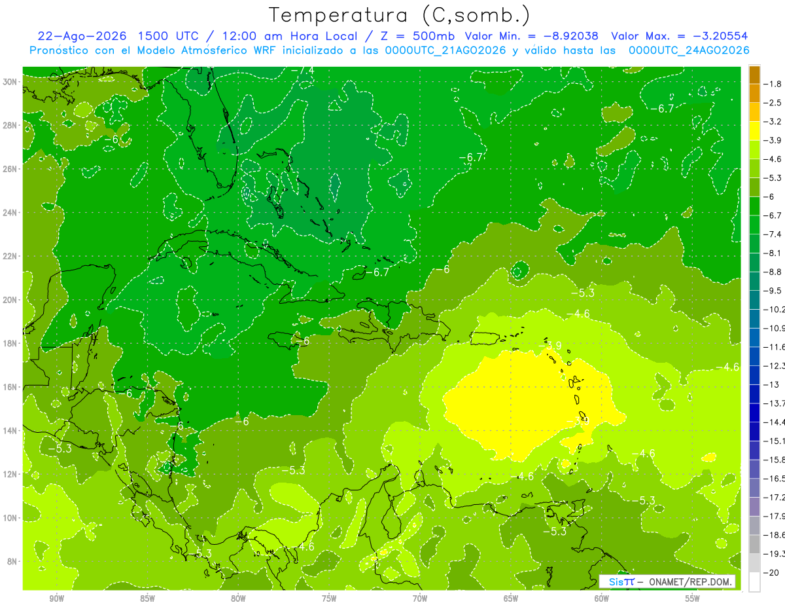Click the "80W" longitude axis label
Viewport: 785px width, 607px height.
238,598
